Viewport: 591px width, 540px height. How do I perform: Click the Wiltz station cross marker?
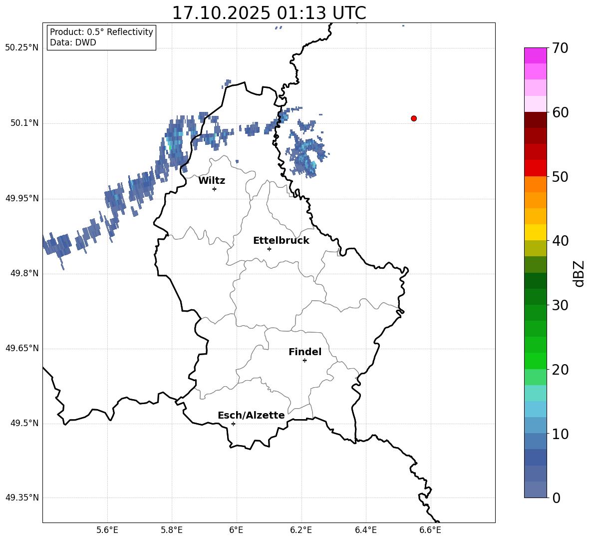pyautogui.click(x=215, y=189)
